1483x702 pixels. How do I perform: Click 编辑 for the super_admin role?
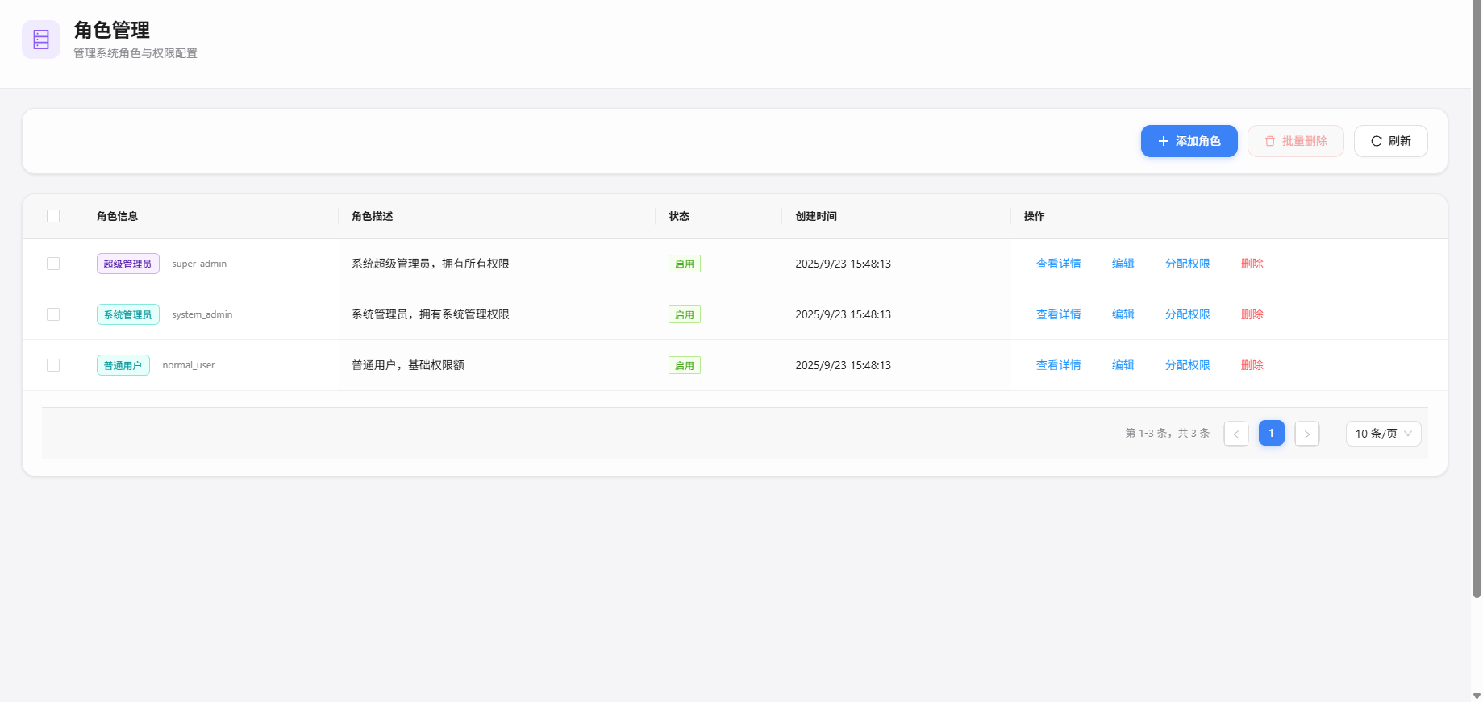[1123, 264]
